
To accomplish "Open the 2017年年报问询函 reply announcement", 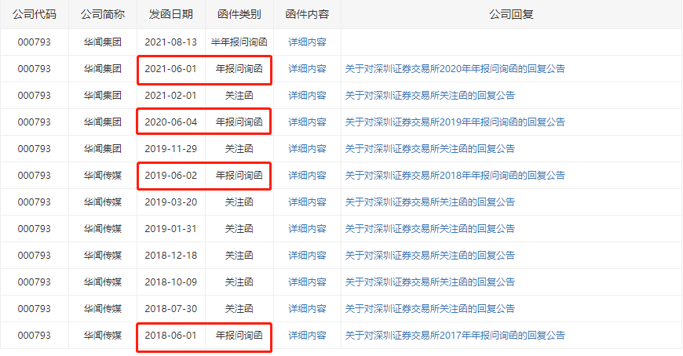I will pyautogui.click(x=455, y=336).
